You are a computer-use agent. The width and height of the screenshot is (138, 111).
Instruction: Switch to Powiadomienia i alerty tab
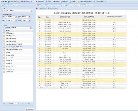54,5
